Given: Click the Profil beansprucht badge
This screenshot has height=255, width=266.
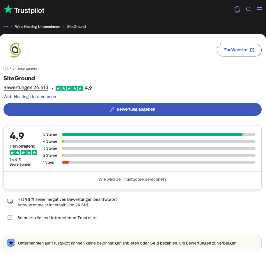Looking at the screenshot, I should 21,69.
